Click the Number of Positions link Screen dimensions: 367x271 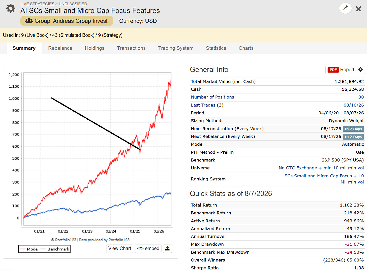pyautogui.click(x=212, y=97)
